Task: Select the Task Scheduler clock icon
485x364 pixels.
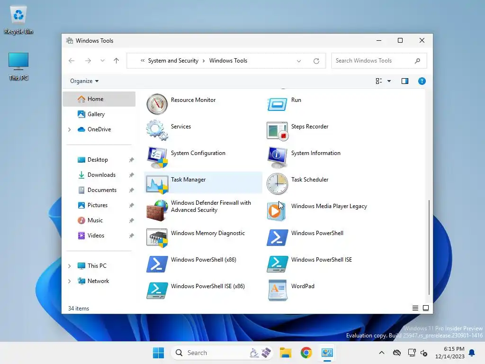Action: click(277, 184)
